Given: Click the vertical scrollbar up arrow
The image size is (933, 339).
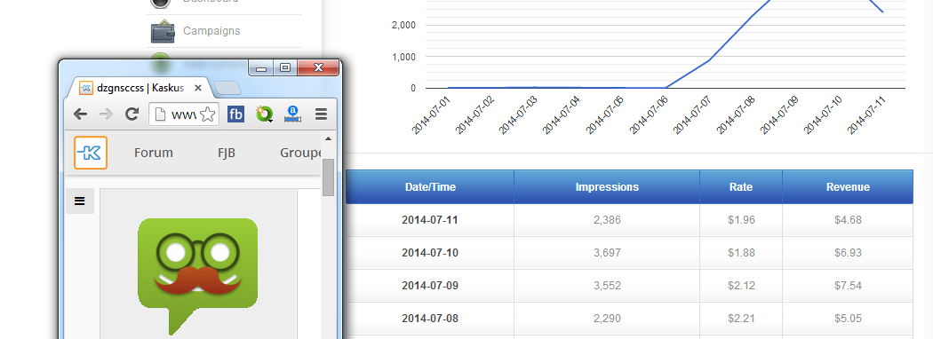Looking at the screenshot, I should tap(328, 138).
